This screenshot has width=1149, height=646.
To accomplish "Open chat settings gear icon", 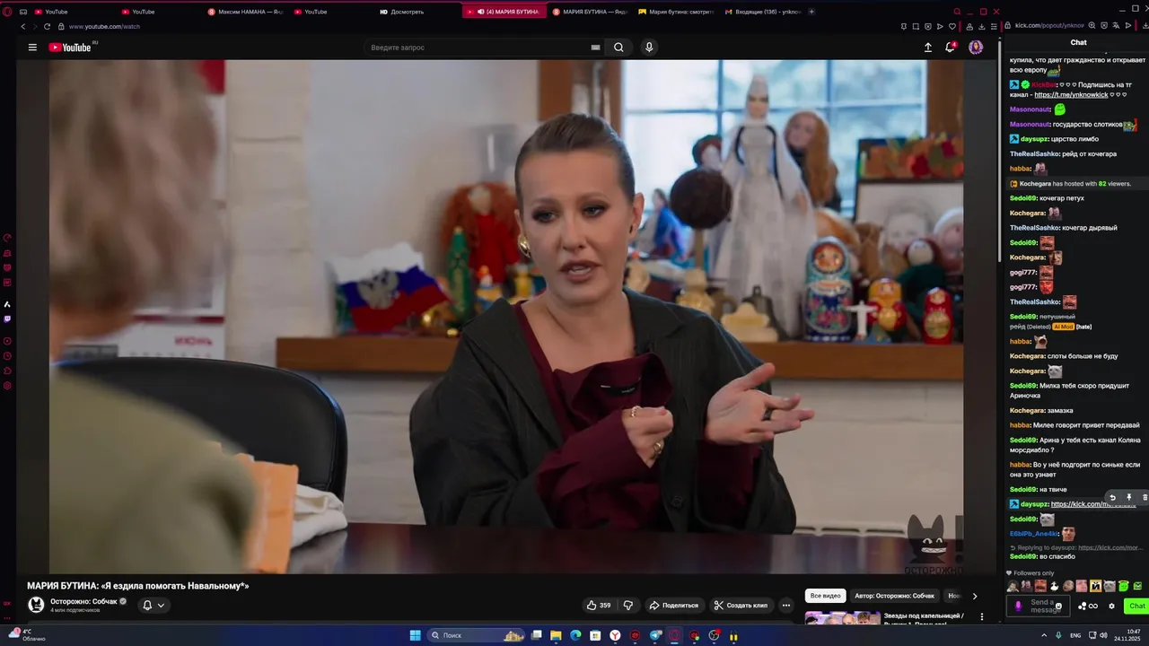I will pos(1111,606).
